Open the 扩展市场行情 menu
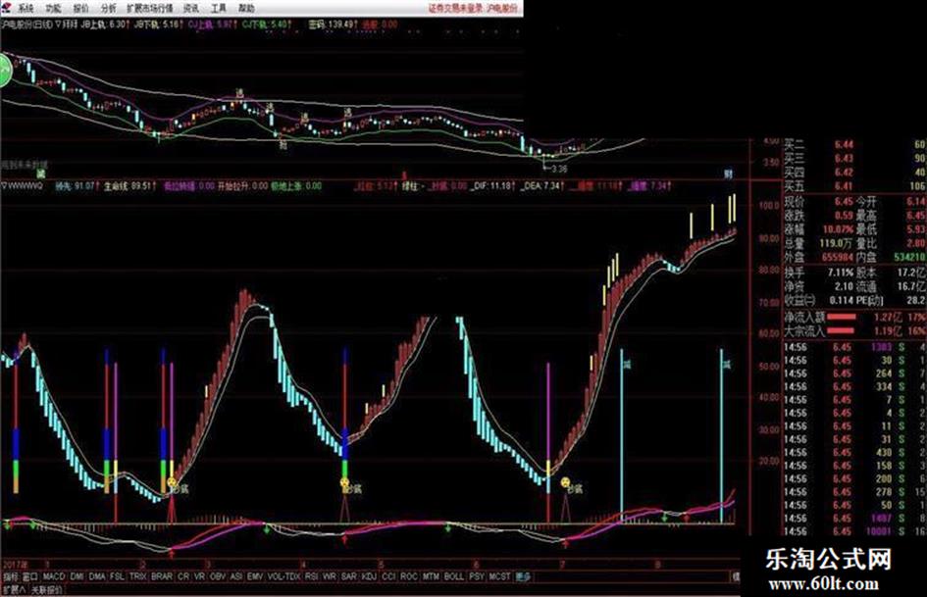 [149, 8]
